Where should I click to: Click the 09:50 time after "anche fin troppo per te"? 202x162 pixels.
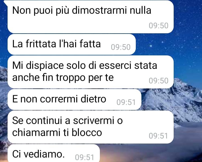[x=159, y=81]
